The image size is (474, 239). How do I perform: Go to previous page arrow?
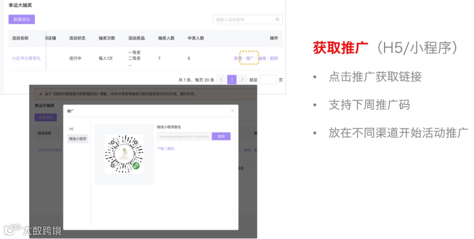(x=221, y=80)
